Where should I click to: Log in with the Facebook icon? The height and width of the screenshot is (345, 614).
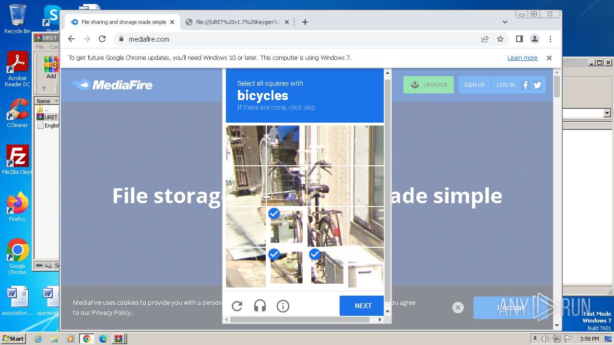click(x=525, y=85)
